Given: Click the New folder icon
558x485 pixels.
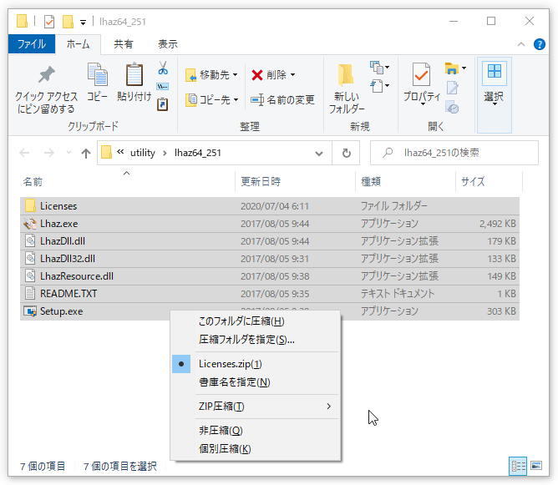Looking at the screenshot, I should pos(346,75).
